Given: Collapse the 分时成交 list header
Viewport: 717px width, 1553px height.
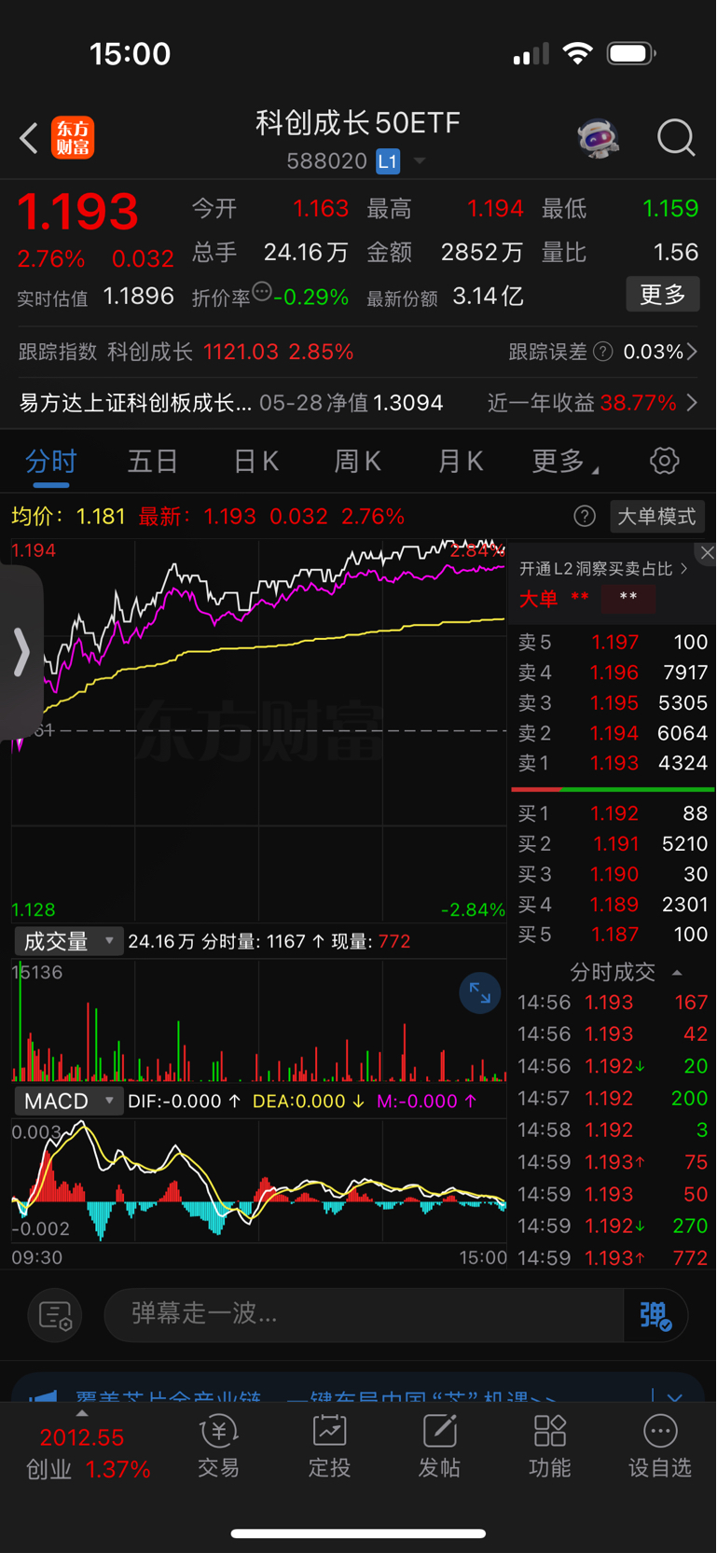Looking at the screenshot, I should pyautogui.click(x=626, y=972).
